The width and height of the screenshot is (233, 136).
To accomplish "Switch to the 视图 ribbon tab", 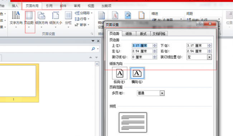I will (x=91, y=6).
